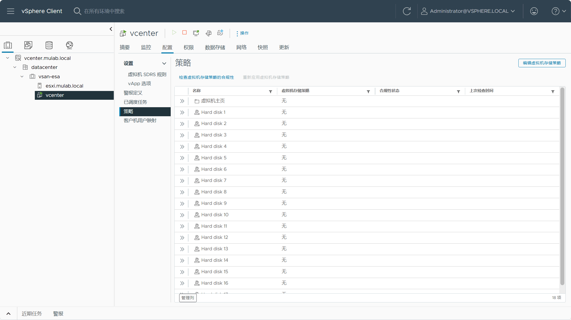Click the Hard disk 3 row name
This screenshot has width=571, height=320.
[x=214, y=135]
